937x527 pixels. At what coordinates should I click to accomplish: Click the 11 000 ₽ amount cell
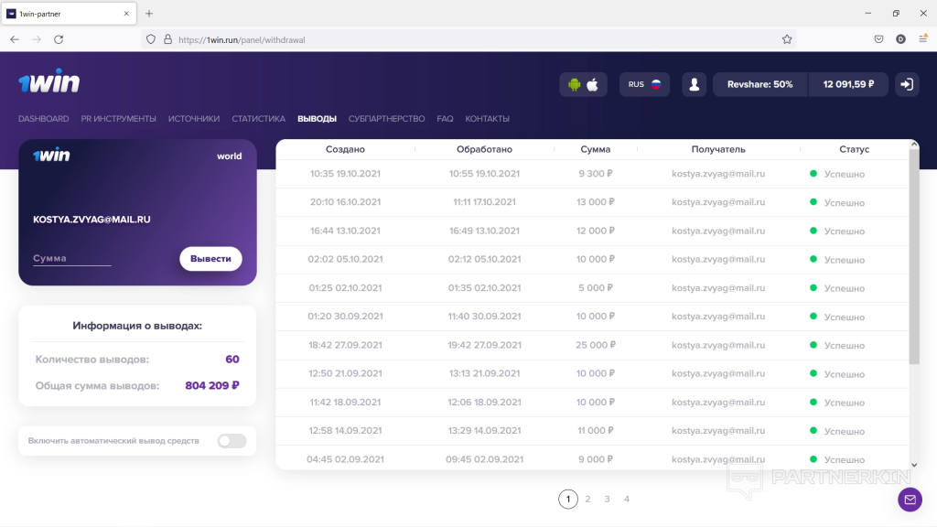595,431
